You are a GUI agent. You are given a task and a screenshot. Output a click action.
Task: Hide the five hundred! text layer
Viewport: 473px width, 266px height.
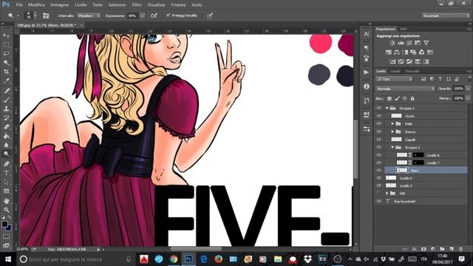[379, 201]
